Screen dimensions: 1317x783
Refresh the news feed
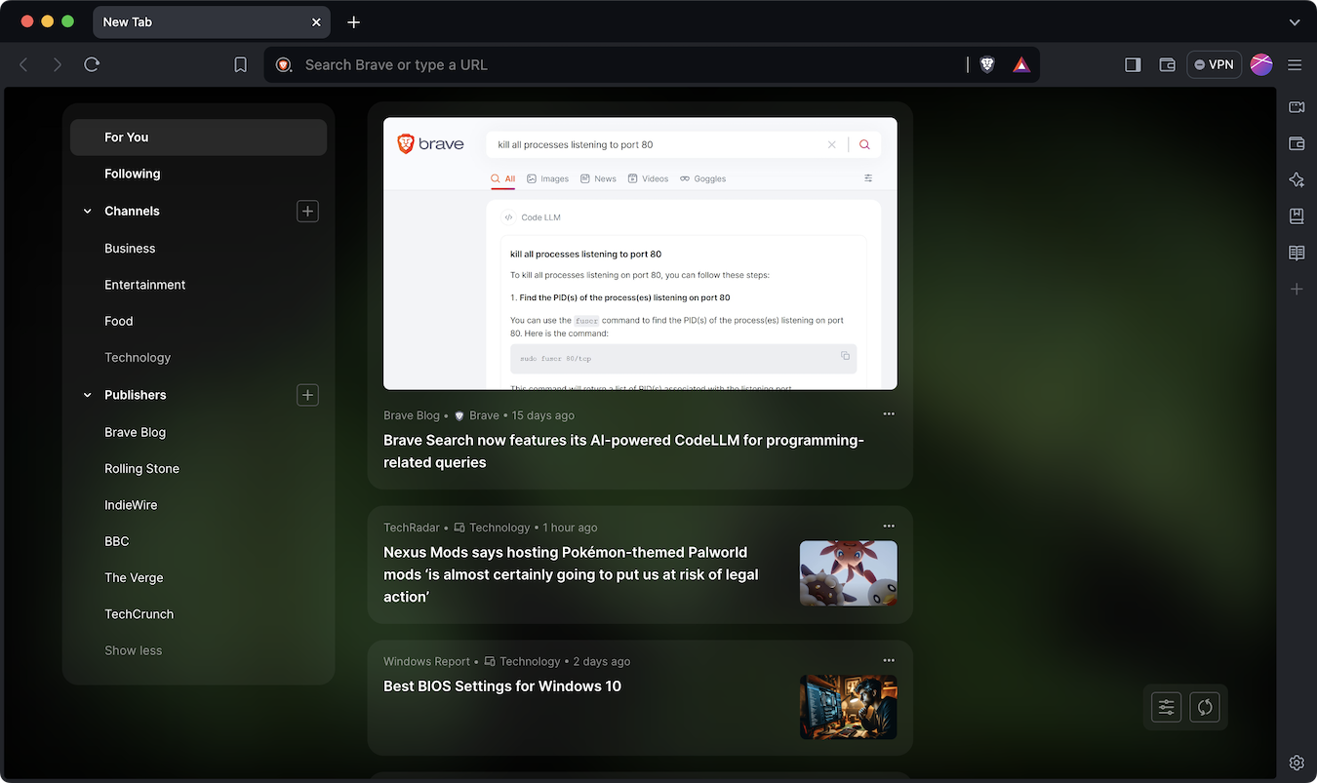point(1205,707)
